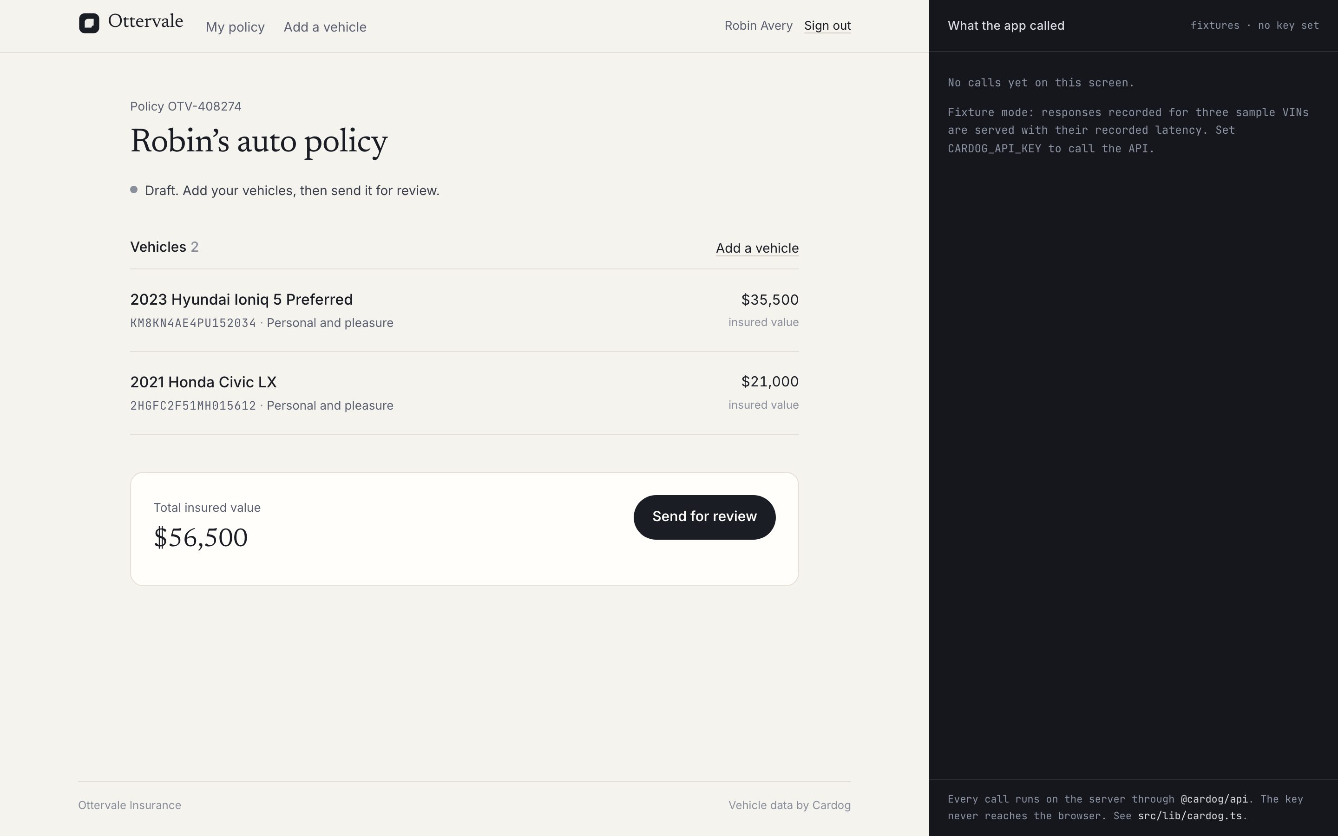This screenshot has height=836, width=1338.
Task: Click the fixtures · no key set status
Action: [1254, 26]
